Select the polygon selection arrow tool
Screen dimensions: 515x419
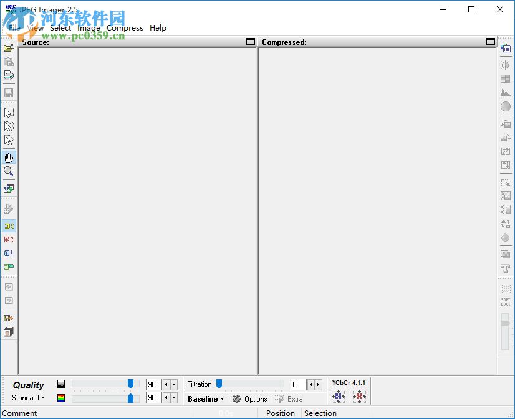pyautogui.click(x=9, y=140)
